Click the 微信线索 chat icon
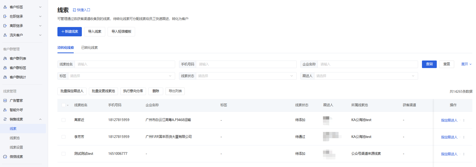This screenshot has width=476, height=167. (x=5, y=157)
